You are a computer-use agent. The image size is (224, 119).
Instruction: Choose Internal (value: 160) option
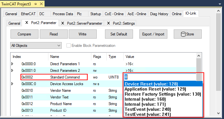(163, 99)
